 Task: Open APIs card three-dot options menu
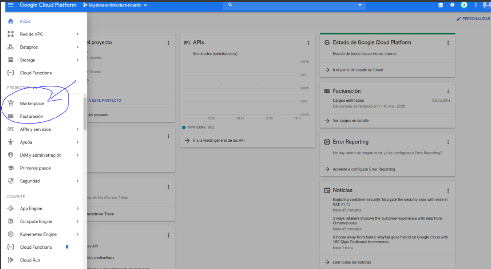308,43
